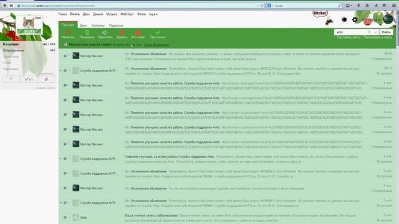Uncheck the 08:40 Мастер Михаил message
Viewport: 399px width, 224px height.
[x=65, y=56]
